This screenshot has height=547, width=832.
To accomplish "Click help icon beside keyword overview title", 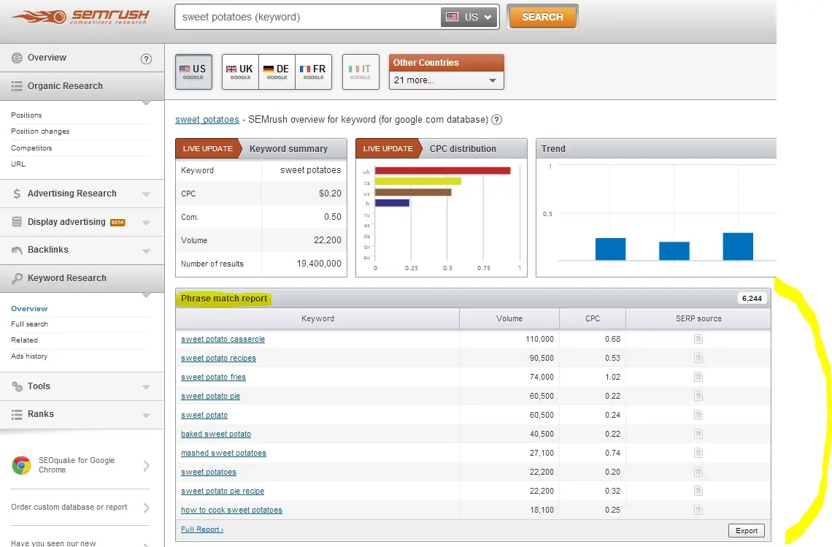I will point(497,120).
